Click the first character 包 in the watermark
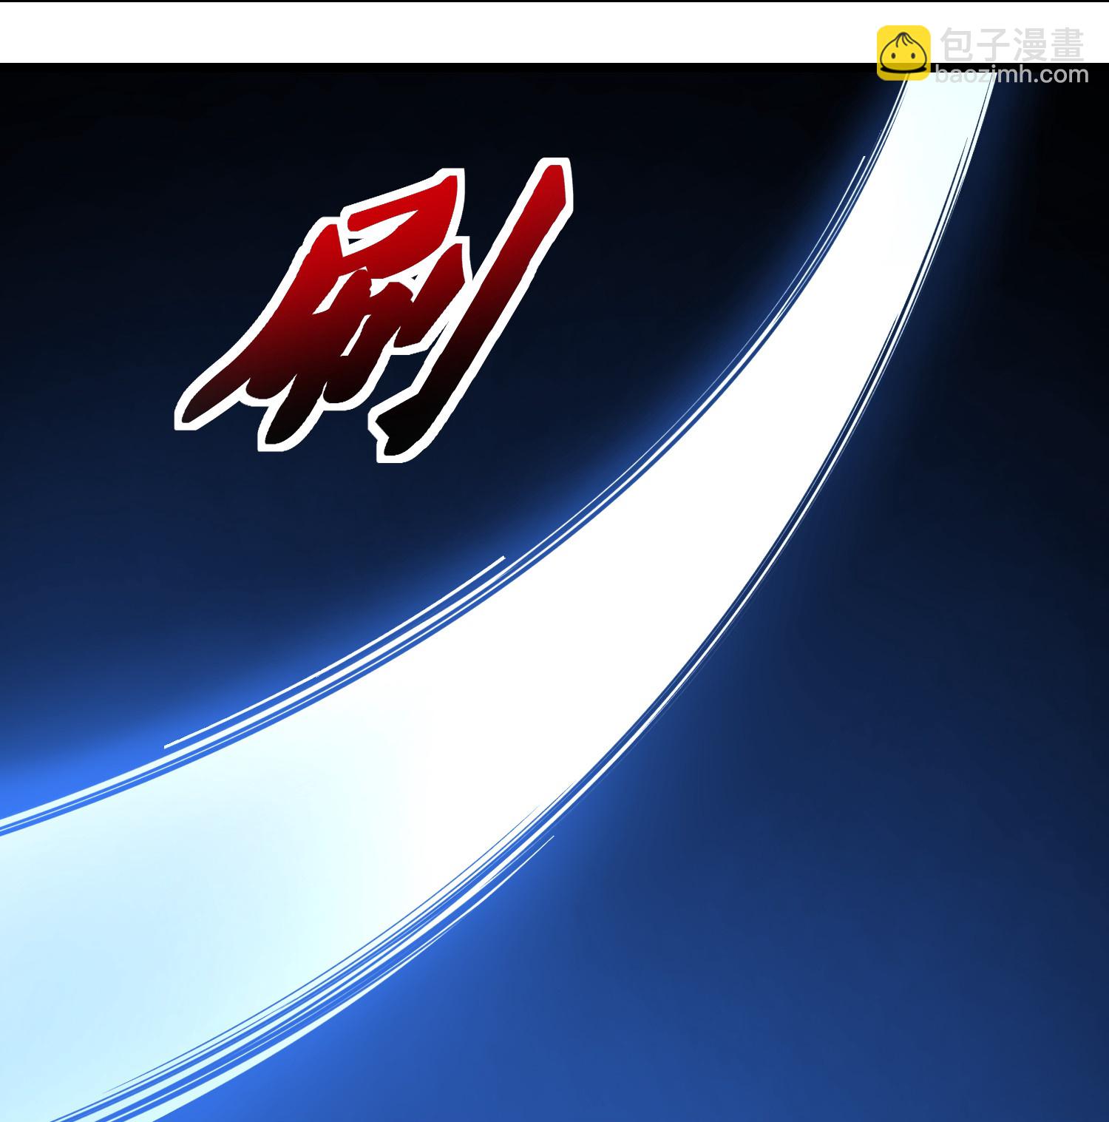Image resolution: width=1109 pixels, height=1122 pixels. pos(957,46)
